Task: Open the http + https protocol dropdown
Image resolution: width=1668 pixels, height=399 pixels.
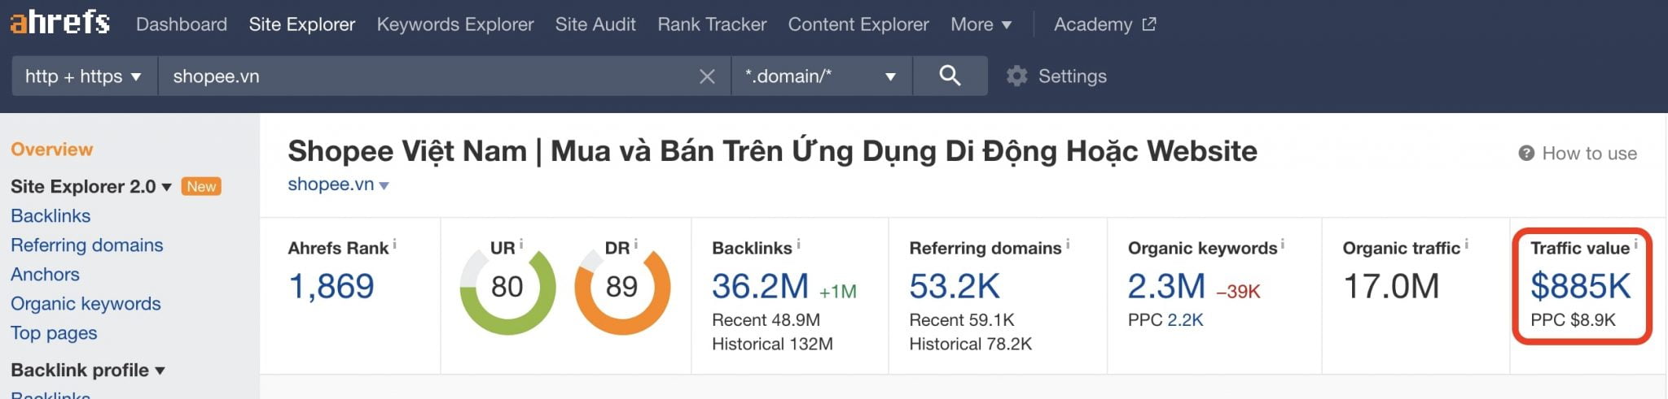Action: [x=83, y=76]
